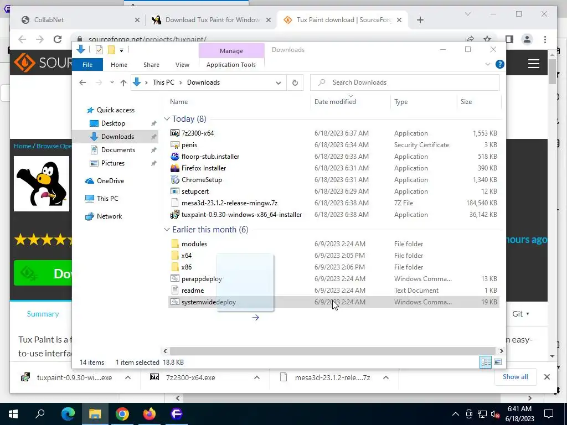Open options for 7z2300-x64.exe download

257,377
